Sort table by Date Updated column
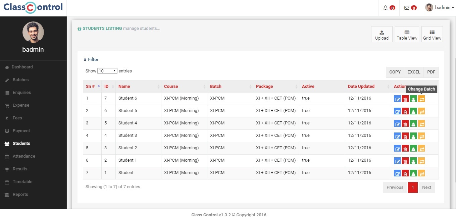This screenshot has height=219, width=456. pos(368,87)
